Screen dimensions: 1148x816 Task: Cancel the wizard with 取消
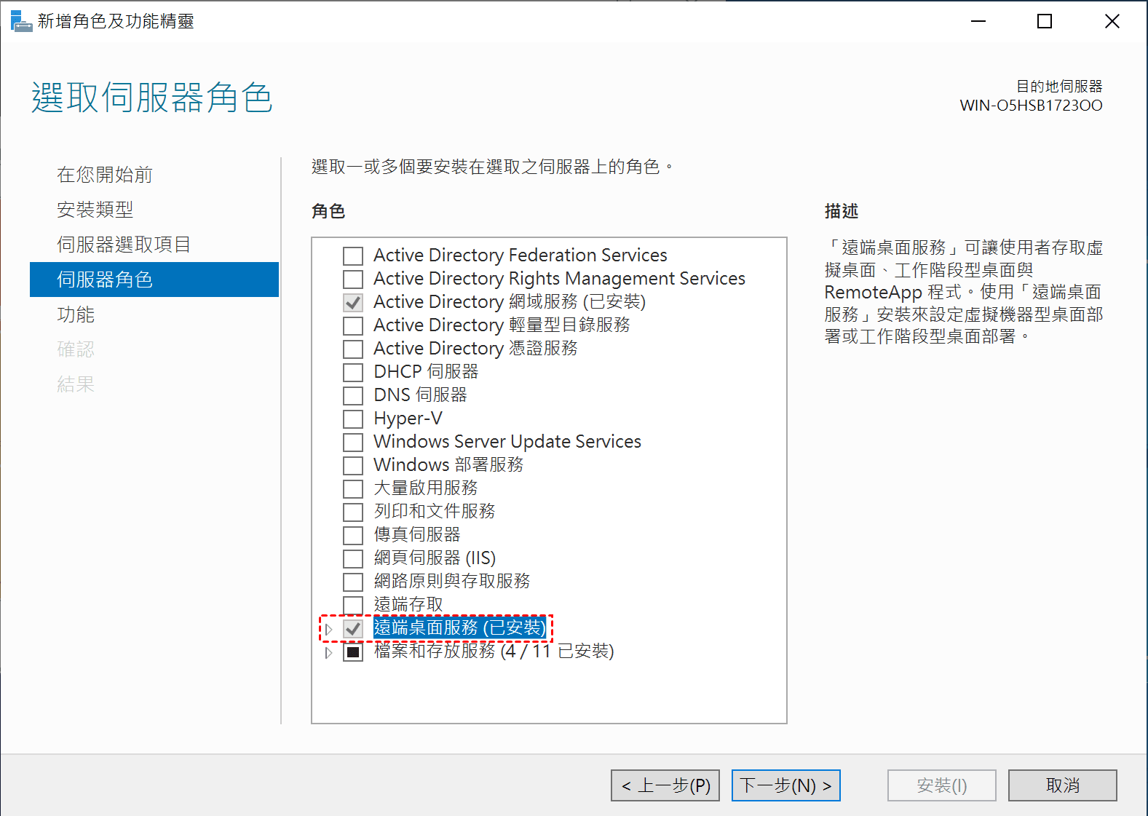1063,785
